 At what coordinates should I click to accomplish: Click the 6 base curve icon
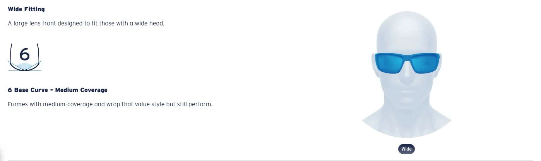[25, 57]
